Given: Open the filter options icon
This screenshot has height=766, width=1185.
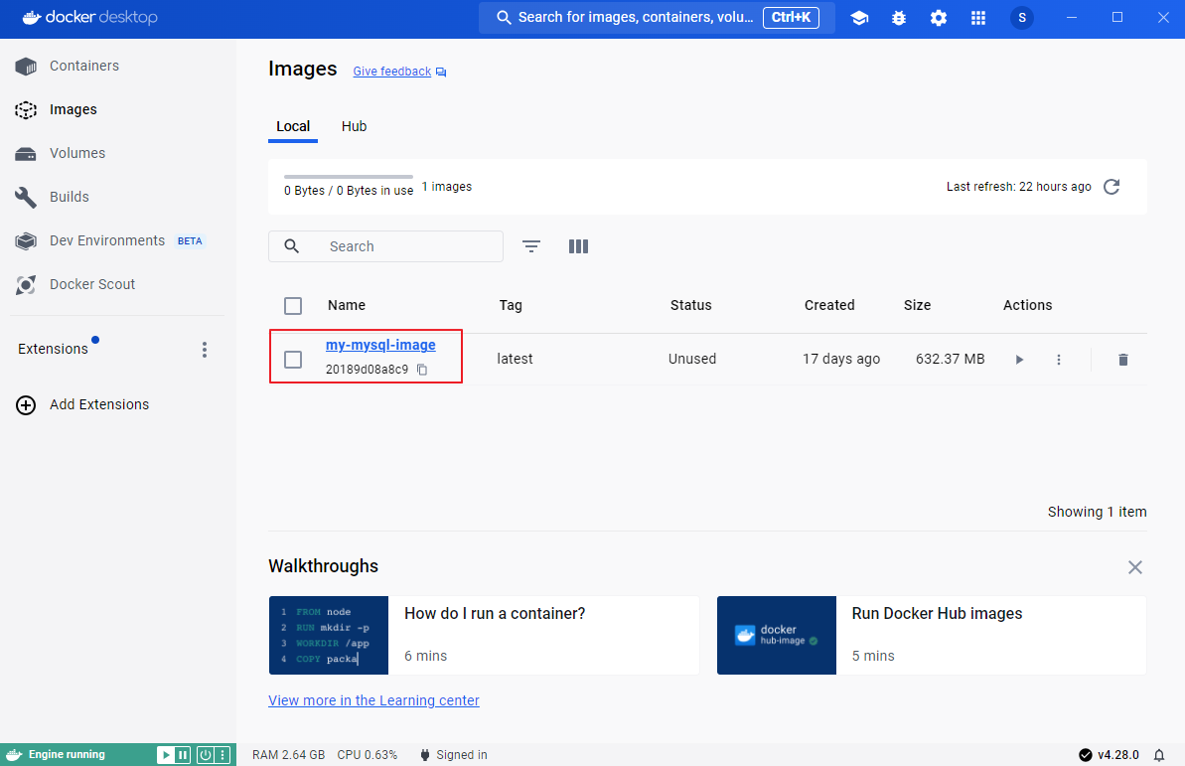Looking at the screenshot, I should 531,246.
